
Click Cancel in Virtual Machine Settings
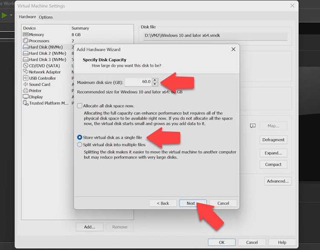(252, 242)
